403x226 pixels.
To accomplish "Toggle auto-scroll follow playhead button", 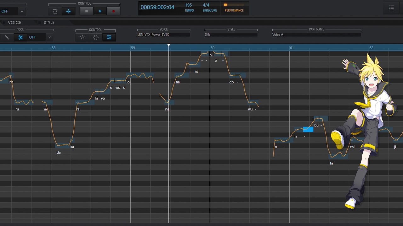I will coord(68,11).
